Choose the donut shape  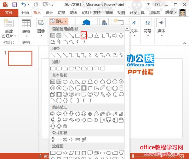(x=65, y=94)
